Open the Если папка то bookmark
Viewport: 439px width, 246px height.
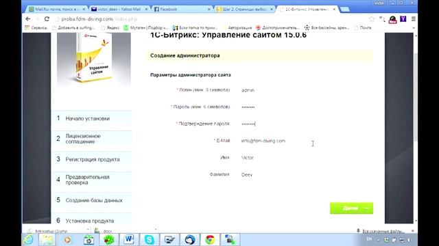point(195,27)
